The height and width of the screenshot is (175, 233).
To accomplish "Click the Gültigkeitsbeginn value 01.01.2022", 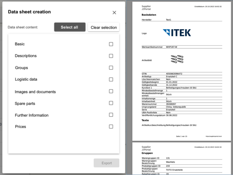I will [172, 82].
